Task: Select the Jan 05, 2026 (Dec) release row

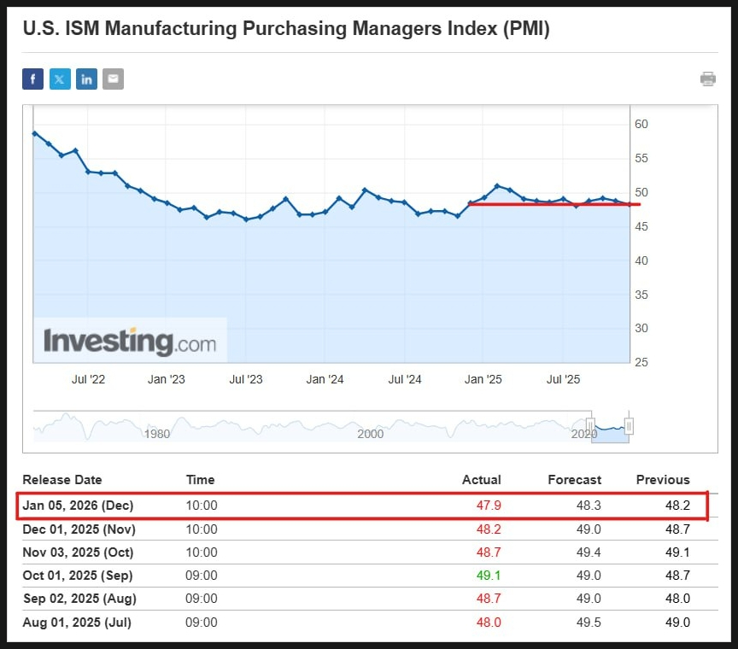Action: [x=78, y=506]
